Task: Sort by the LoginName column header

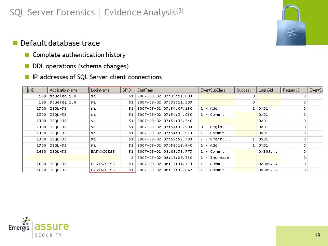Action: click(x=105, y=90)
